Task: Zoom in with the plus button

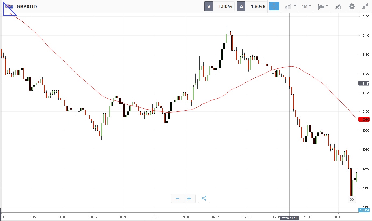Action: [189, 198]
